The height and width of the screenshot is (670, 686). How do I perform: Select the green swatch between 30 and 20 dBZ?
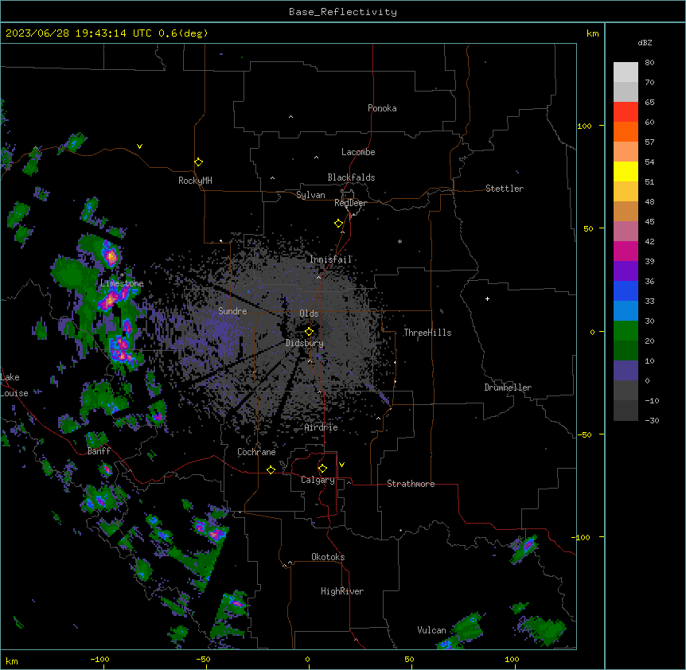(x=626, y=331)
